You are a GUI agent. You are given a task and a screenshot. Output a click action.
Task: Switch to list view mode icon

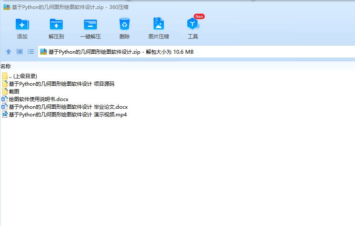coord(31,52)
